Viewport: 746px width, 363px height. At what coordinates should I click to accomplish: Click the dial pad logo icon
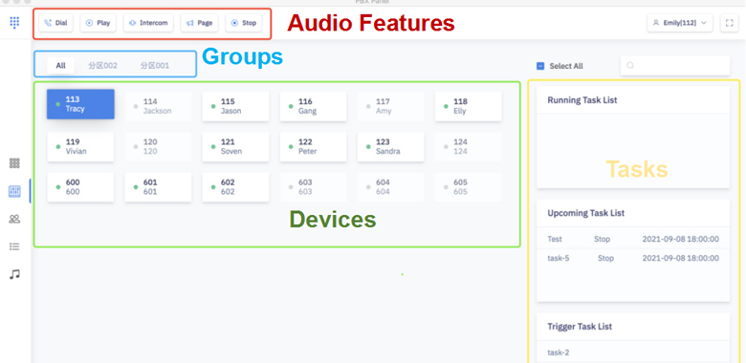(14, 22)
